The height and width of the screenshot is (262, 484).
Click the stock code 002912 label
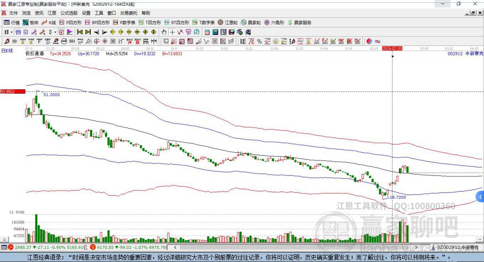click(x=455, y=54)
